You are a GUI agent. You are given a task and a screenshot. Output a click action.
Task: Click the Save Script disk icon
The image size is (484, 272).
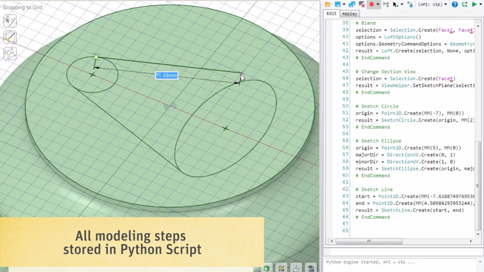pos(338,4)
